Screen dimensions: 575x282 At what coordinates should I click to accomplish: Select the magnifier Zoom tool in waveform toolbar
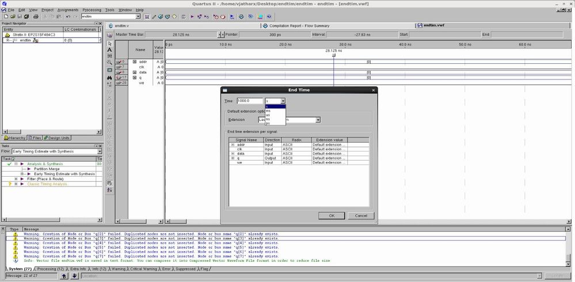point(109,62)
